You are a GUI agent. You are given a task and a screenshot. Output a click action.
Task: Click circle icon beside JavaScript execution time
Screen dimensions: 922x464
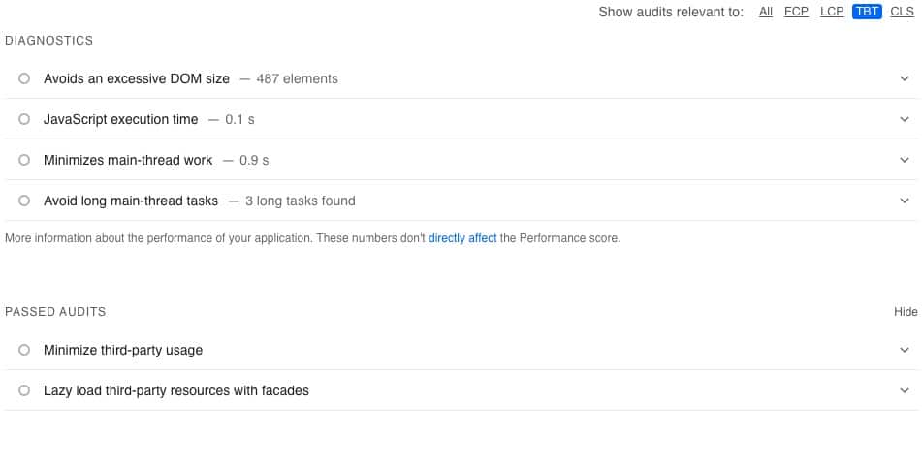(24, 119)
